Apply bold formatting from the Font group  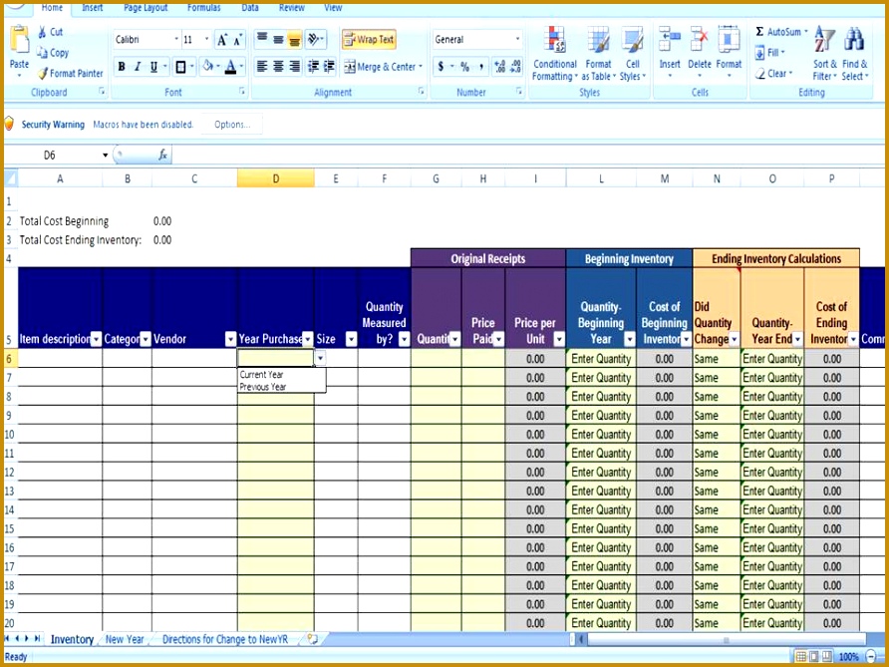point(122,66)
